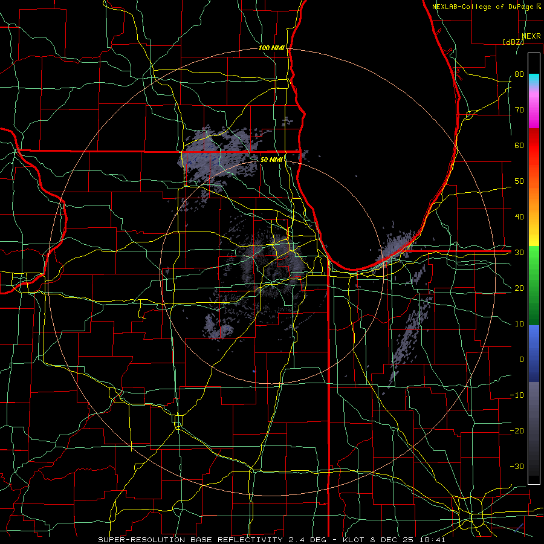Click the 80 value on the dBZ scale
Image resolution: width=544 pixels, height=544 pixels.
coord(519,74)
